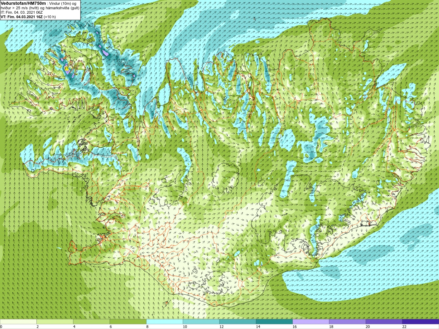The image size is (439, 329).
Task: Click the '18' scale label
Action: point(331,327)
